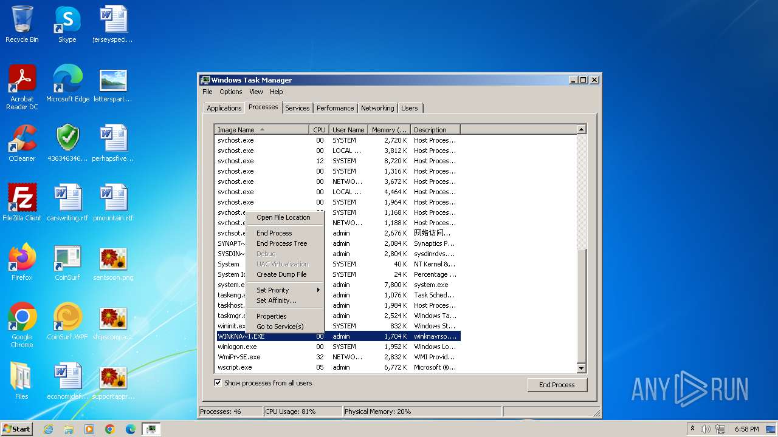Open the CoinSurf.WPF desktop shortcut
Viewport: 778px width, 437px height.
pos(67,321)
